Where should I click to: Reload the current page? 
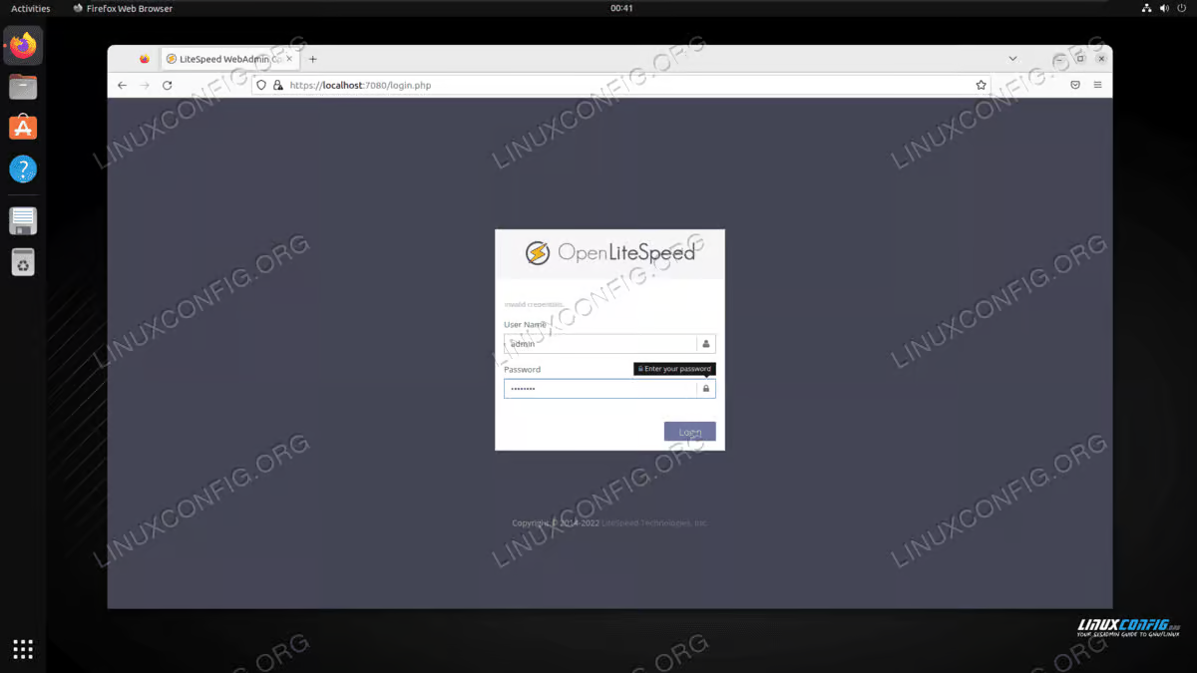(168, 86)
